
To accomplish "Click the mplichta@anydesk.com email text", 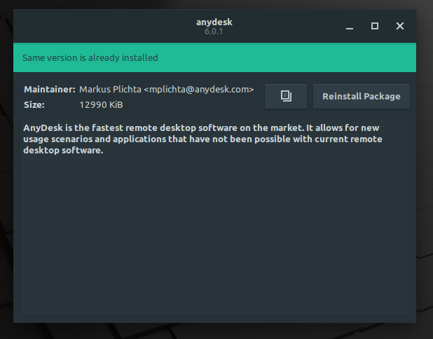I will pos(198,90).
